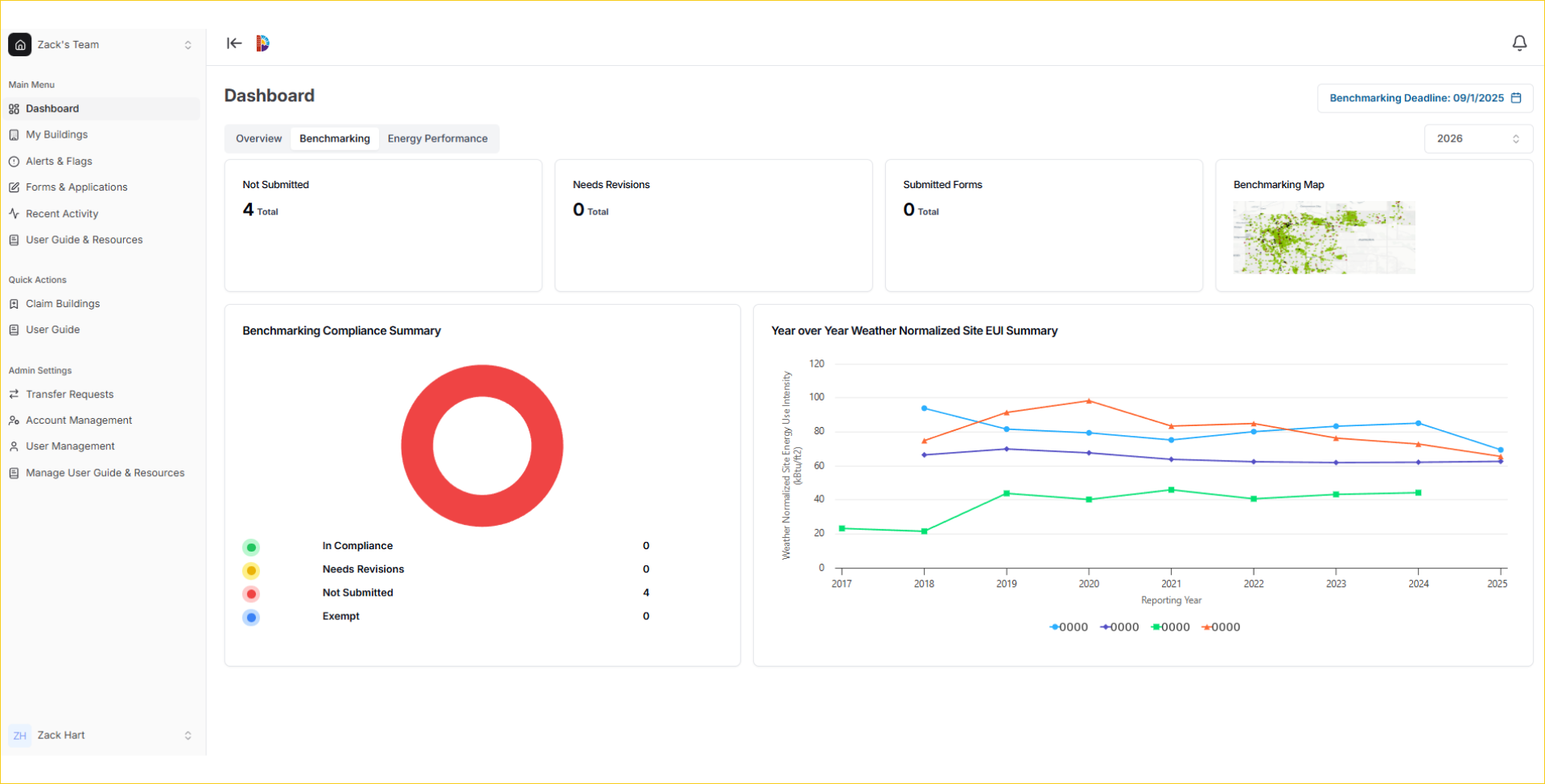Click the red donut chart ring

point(483,382)
